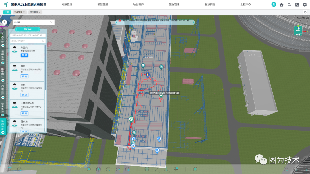Image resolution: width=310 pixels, height=174 pixels.
Task: Click the refresh icon below the top bar
Action: 305,12
